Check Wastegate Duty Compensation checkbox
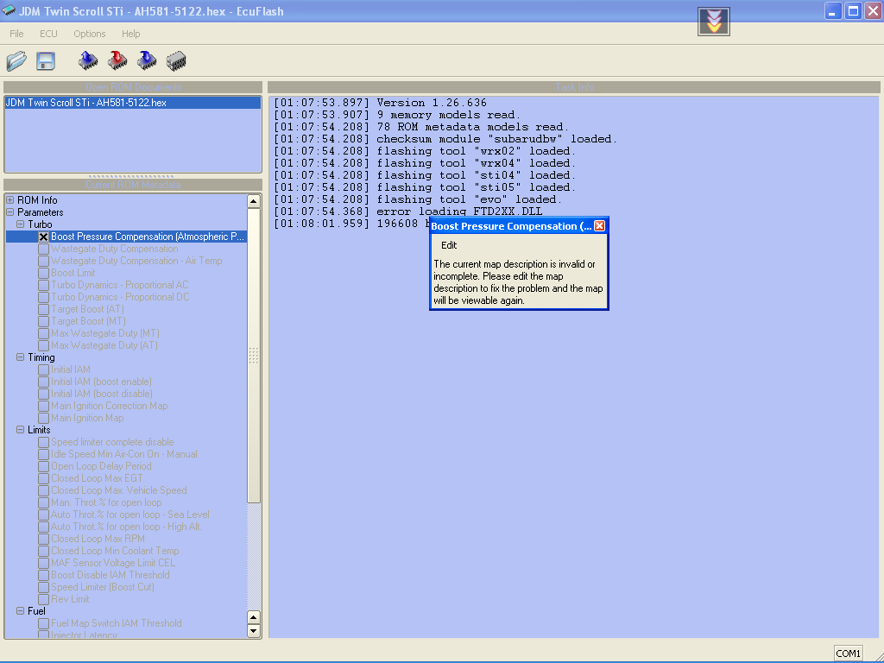The width and height of the screenshot is (884, 663). [43, 249]
